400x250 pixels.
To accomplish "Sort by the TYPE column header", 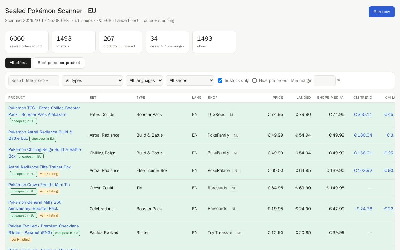I will (x=141, y=98).
